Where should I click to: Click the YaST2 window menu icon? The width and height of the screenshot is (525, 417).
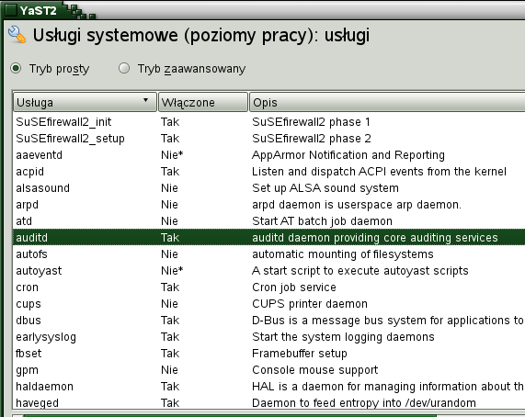coord(10,10)
